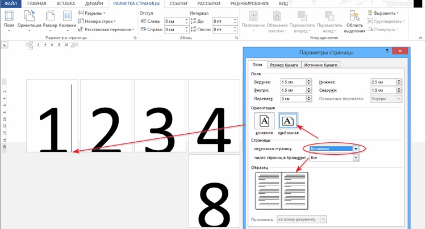
Task: Launch the Параметры страницы dialog from ribbon
Action: [135, 38]
